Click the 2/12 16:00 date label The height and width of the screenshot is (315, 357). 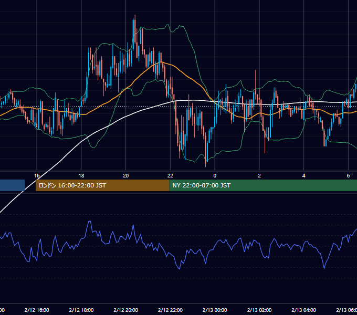point(37,310)
